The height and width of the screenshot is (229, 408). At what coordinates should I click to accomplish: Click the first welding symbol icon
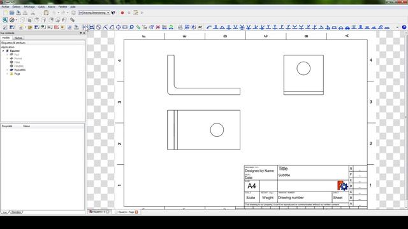(209, 27)
